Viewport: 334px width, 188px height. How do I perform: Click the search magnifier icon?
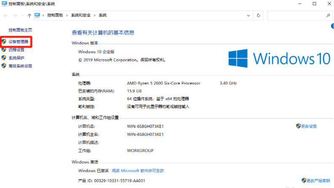(x=328, y=15)
